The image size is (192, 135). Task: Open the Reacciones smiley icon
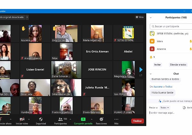point(101,119)
